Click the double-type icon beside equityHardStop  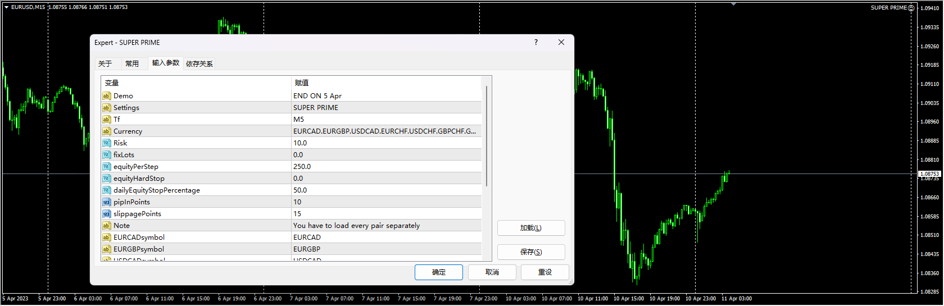tap(106, 179)
